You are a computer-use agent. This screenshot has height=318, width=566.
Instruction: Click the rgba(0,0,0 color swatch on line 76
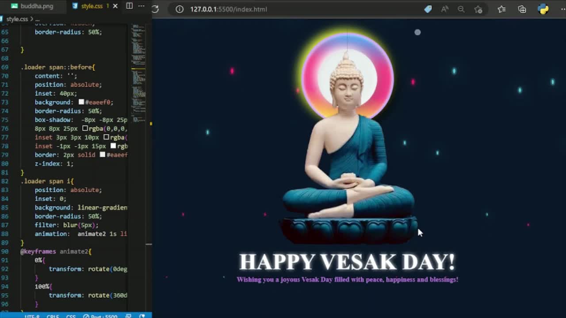85,129
